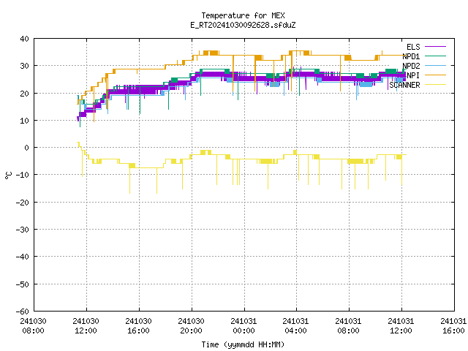Click the purple ELS legend line sample

coord(435,47)
